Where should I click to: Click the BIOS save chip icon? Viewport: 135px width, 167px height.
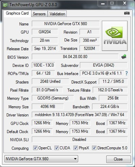tap(124, 57)
